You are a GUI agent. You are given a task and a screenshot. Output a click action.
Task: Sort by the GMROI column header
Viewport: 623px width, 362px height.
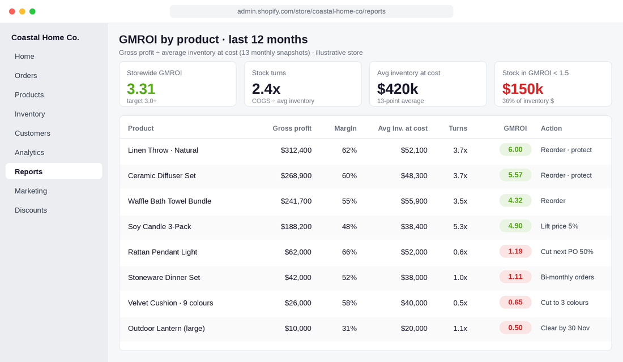(x=515, y=128)
